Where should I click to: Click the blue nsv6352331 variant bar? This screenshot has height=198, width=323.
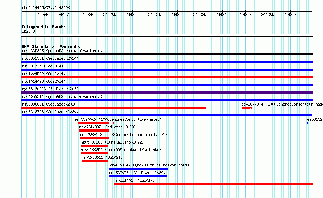click(167, 62)
